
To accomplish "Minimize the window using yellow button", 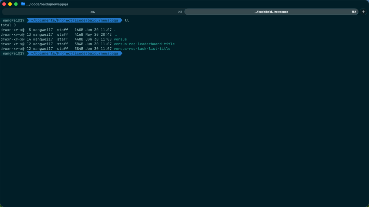I will point(10,4).
